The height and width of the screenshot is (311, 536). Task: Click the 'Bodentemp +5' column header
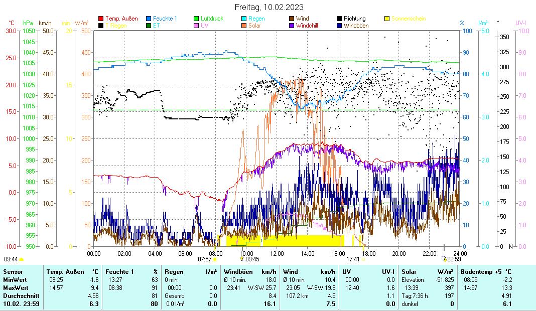pos(481,272)
